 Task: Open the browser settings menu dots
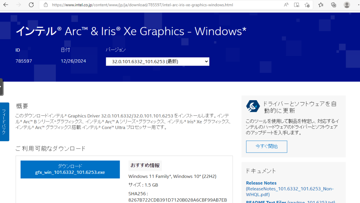(358, 5)
